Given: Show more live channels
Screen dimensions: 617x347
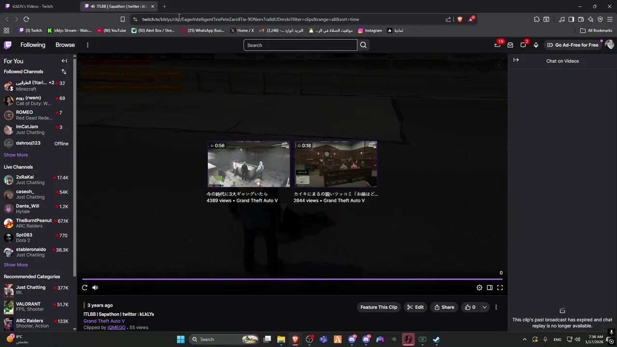Looking at the screenshot, I should (x=16, y=265).
